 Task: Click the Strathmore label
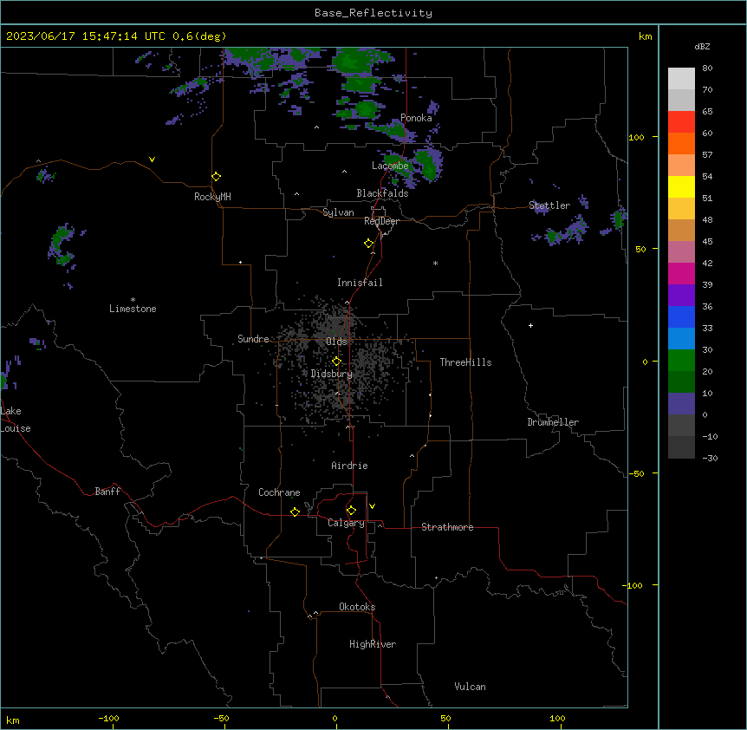[x=447, y=527]
